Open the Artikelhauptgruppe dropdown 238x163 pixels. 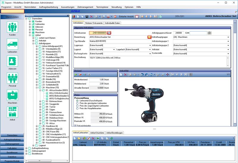[228, 37]
